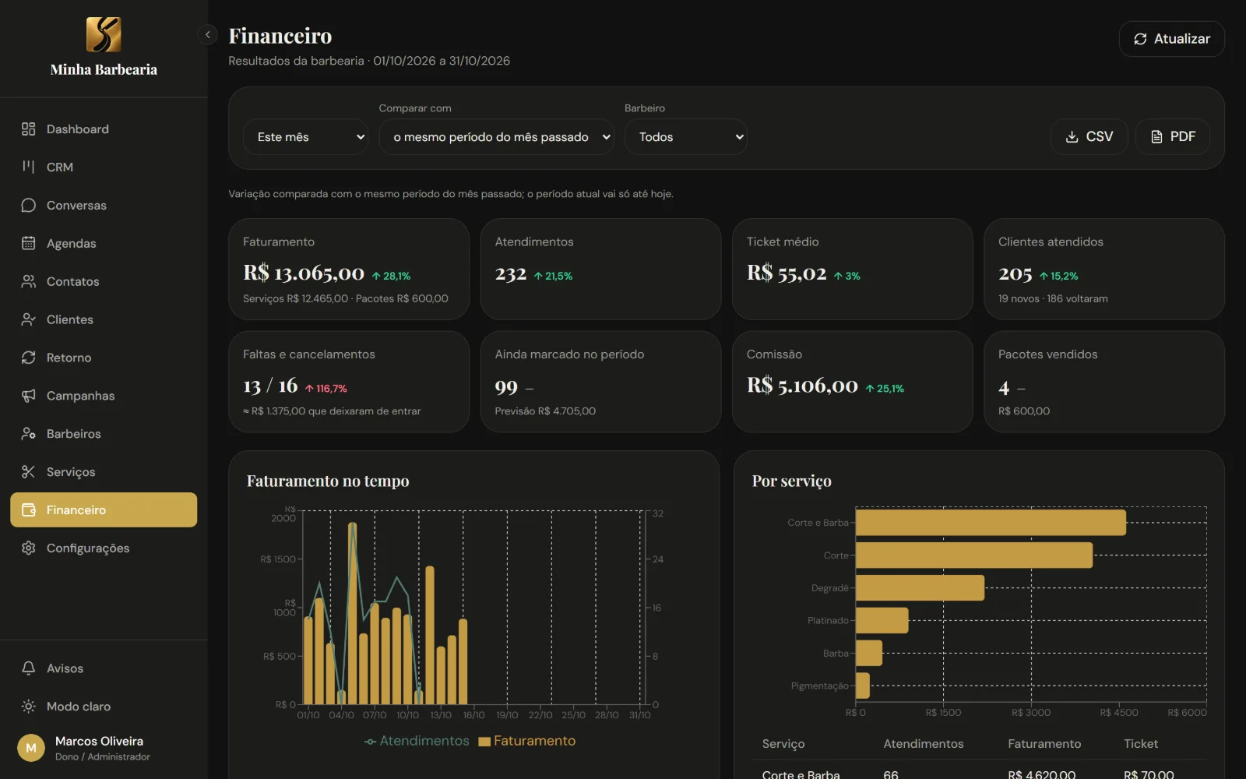
Task: Click the Configurações gear icon
Action: 29,548
